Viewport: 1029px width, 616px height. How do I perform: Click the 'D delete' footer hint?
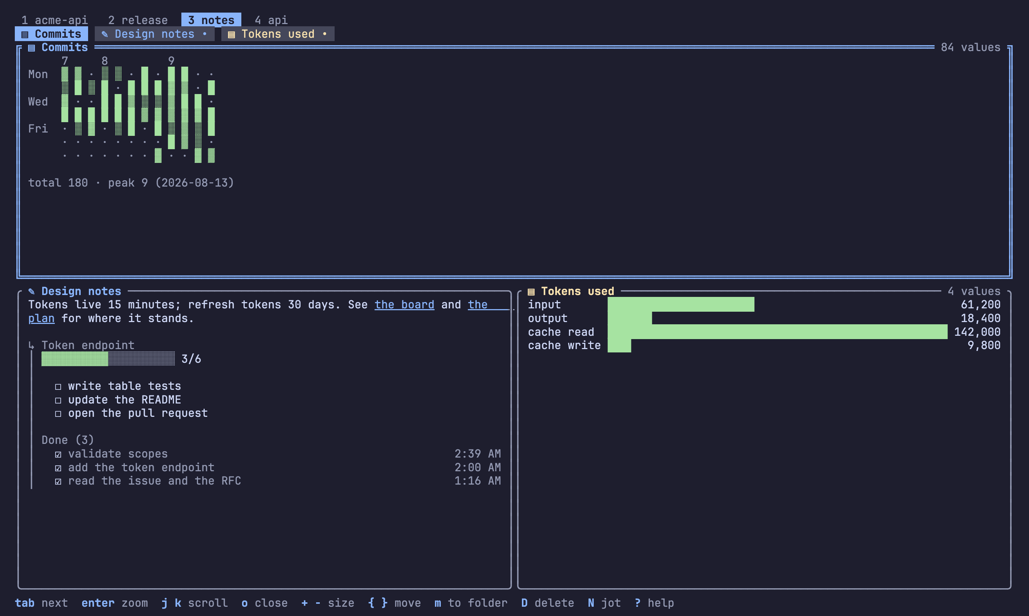548,603
